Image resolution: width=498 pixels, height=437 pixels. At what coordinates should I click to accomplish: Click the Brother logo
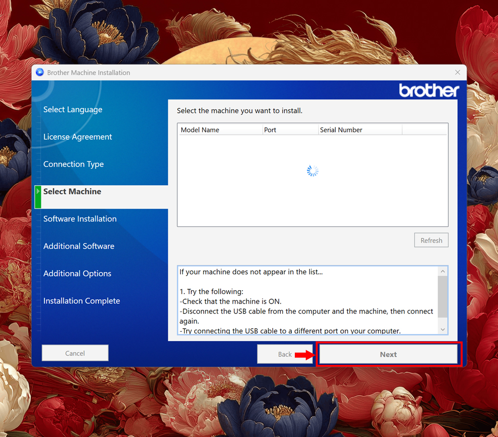coord(429,91)
